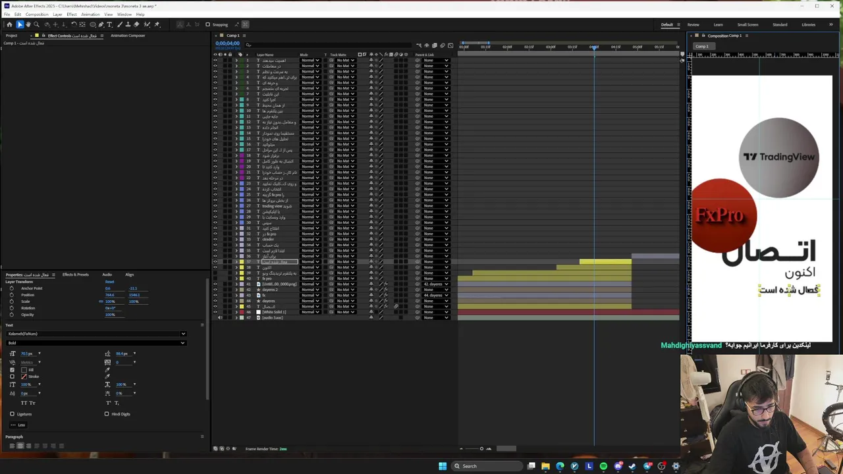Select the Clone Stamp tool
The width and height of the screenshot is (843, 474).
pyautogui.click(x=128, y=24)
